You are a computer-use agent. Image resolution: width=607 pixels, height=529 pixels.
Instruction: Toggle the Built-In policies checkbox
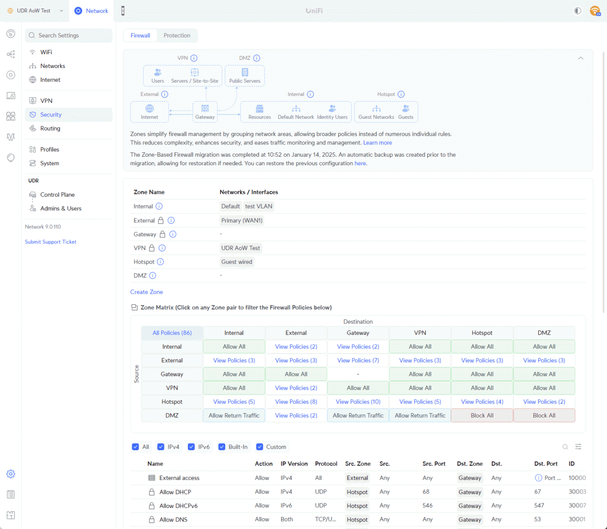click(x=221, y=447)
